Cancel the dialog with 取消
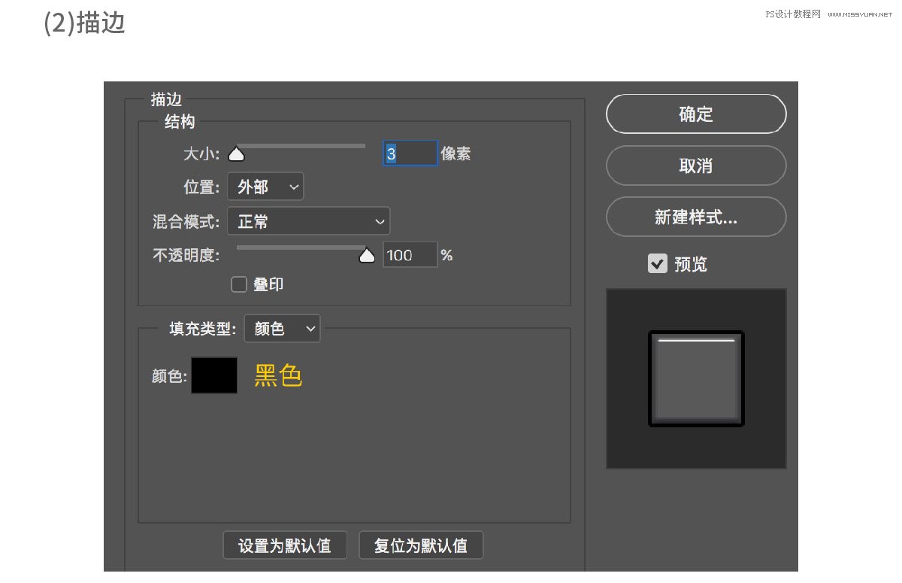 tap(695, 165)
